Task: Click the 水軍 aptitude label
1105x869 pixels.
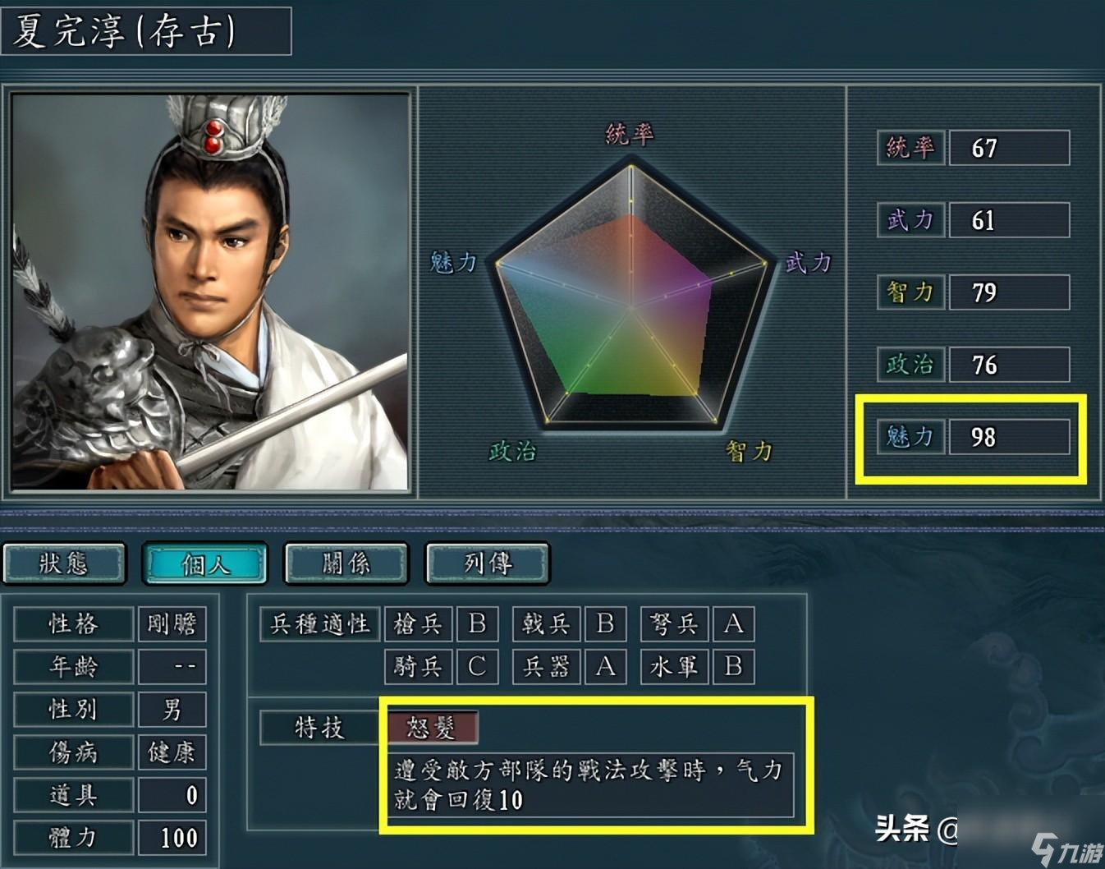Action: (675, 666)
